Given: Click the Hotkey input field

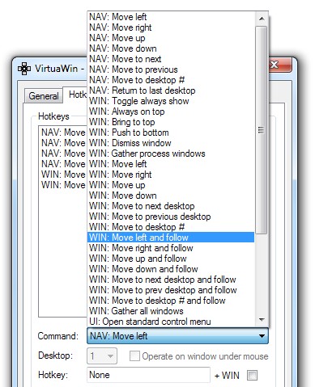Looking at the screenshot, I should tap(148, 375).
